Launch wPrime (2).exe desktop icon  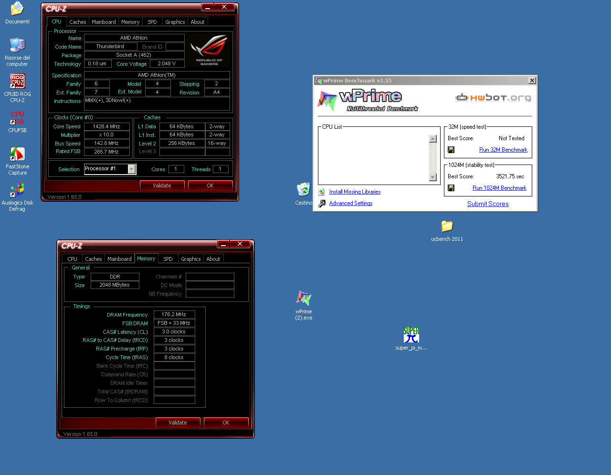(304, 298)
